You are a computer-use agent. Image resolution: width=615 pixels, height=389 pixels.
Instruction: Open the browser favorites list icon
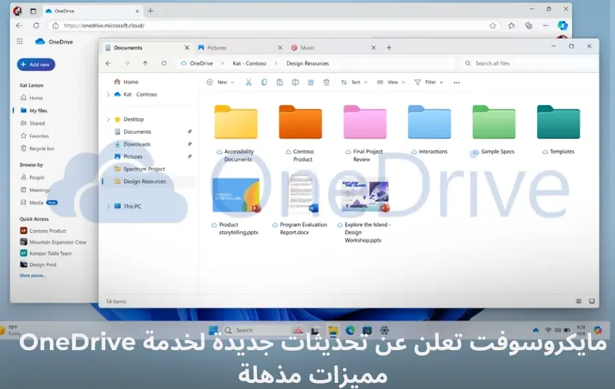[x=511, y=25]
